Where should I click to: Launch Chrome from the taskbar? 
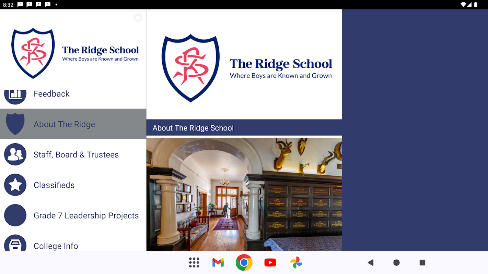coord(244,263)
